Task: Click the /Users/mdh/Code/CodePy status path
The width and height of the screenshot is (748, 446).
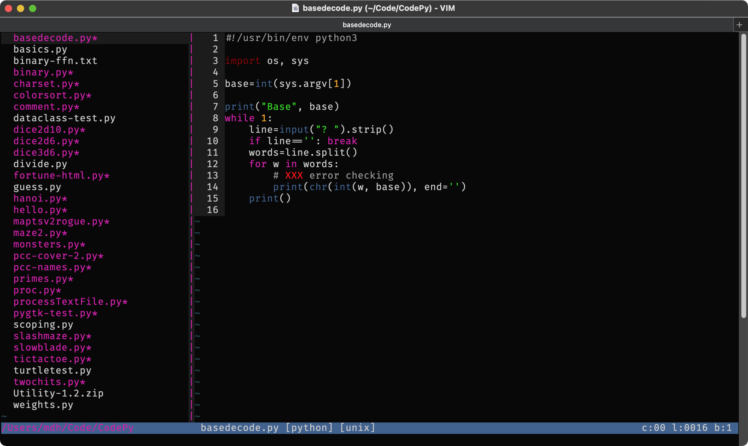Action: (x=67, y=428)
